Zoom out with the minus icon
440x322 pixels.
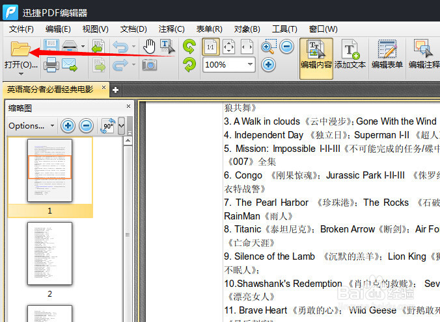coord(287,47)
